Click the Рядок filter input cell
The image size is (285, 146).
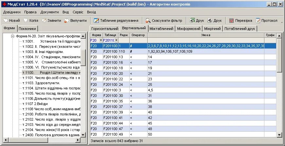point(124,40)
